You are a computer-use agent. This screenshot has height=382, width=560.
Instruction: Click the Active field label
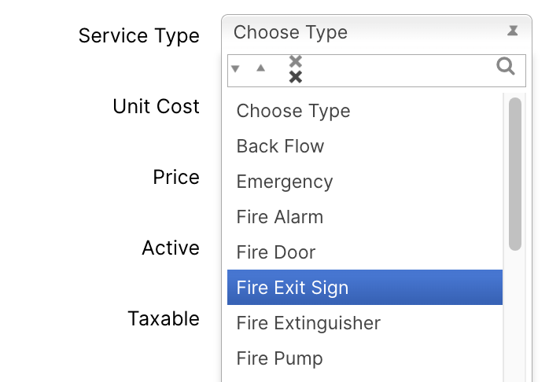(171, 248)
